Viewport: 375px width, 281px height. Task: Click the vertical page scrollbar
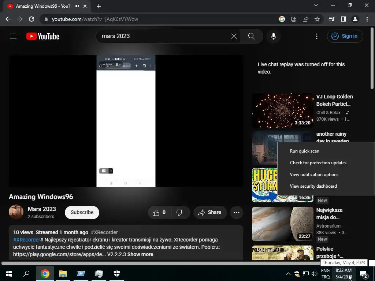coord(372,59)
